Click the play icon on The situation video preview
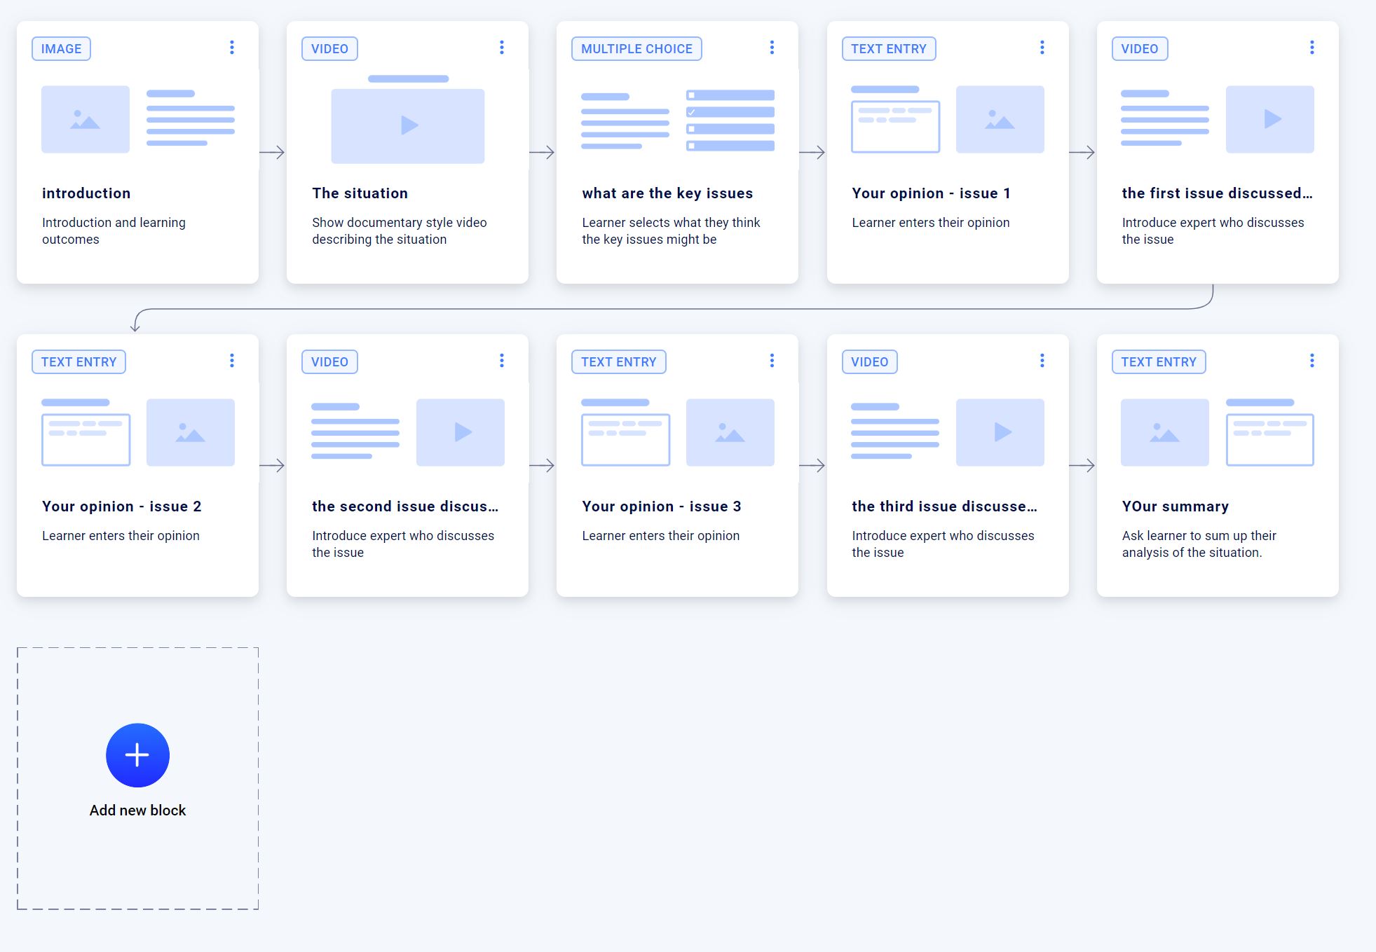The height and width of the screenshot is (952, 1376). (408, 125)
